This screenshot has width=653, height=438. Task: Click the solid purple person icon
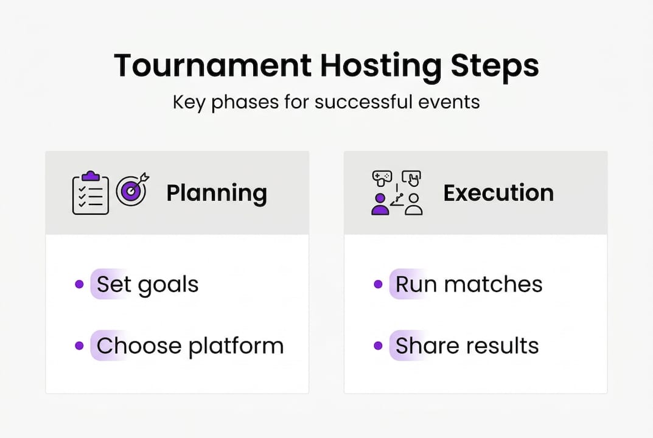pyautogui.click(x=380, y=204)
